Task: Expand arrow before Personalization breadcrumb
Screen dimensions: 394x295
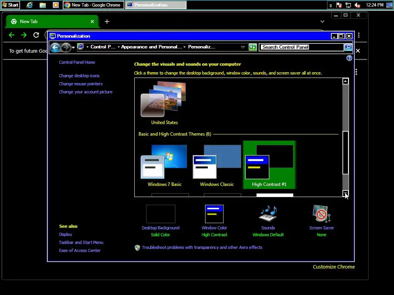Action: pyautogui.click(x=184, y=47)
